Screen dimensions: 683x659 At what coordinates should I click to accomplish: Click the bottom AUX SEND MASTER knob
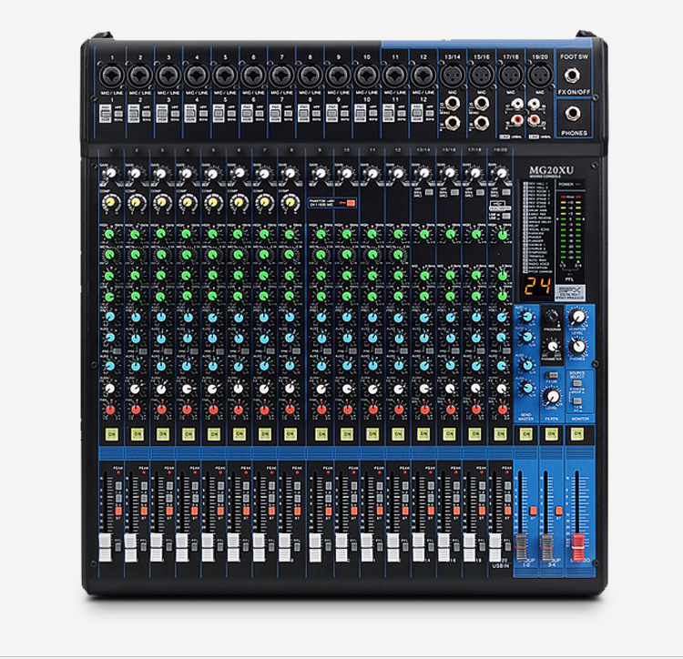tap(527, 388)
